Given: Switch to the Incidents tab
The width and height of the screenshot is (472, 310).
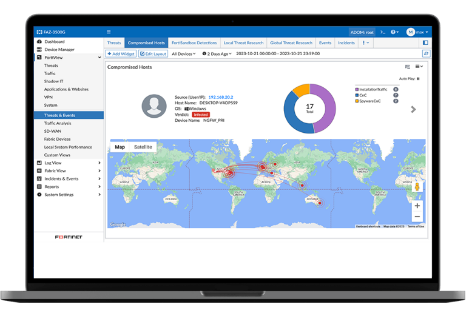Looking at the screenshot, I should click(x=346, y=42).
